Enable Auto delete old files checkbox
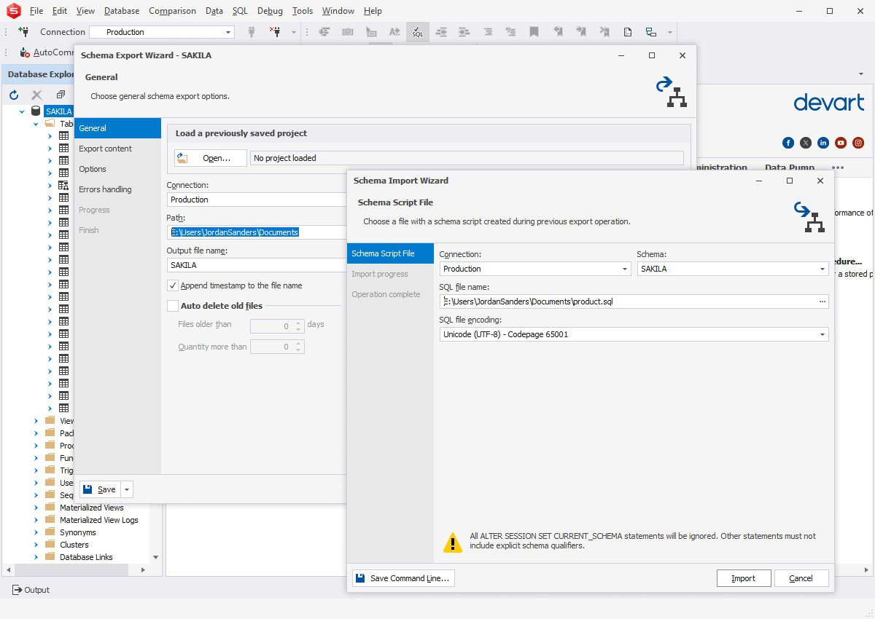This screenshot has height=619, width=875. (173, 306)
